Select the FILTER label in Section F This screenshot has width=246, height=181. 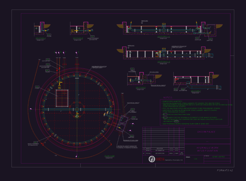(176, 90)
